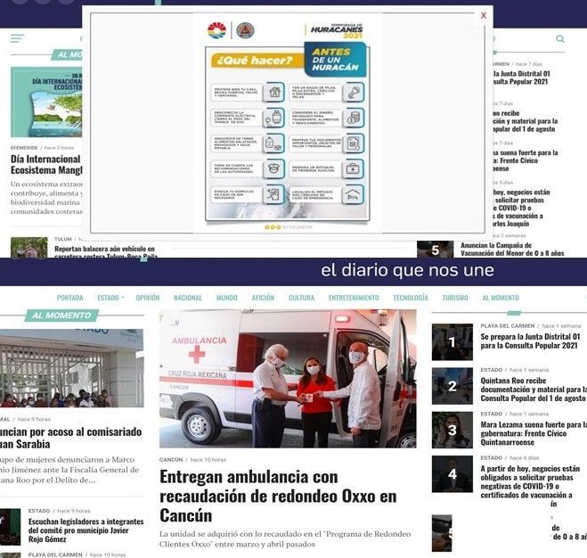
Task: Click Playa del Carmen tag beside thumbnail 1
Action: [507, 326]
